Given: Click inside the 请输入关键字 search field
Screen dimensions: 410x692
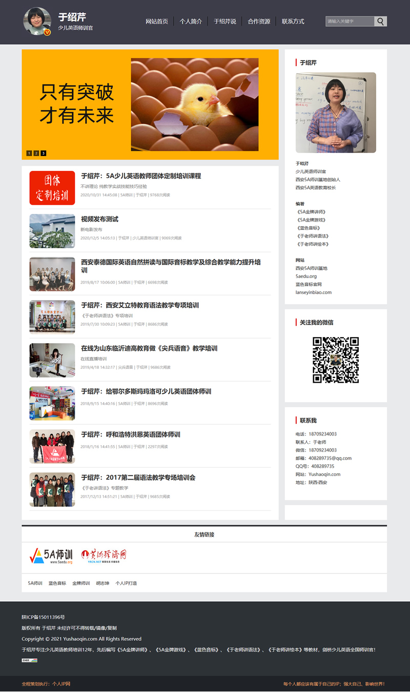Looking at the screenshot, I should (348, 22).
